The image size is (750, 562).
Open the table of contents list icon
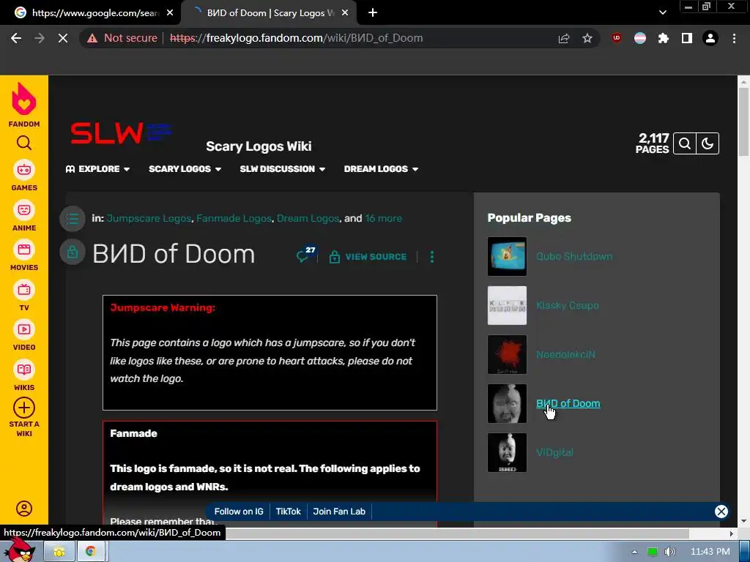click(73, 219)
